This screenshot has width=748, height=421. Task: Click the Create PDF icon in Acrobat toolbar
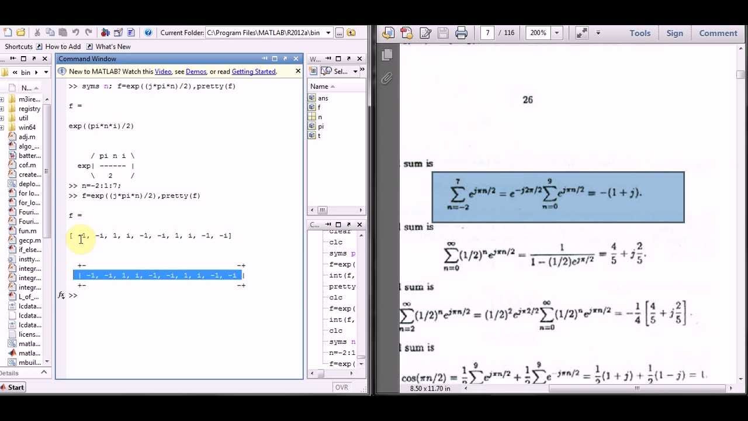[x=389, y=33]
